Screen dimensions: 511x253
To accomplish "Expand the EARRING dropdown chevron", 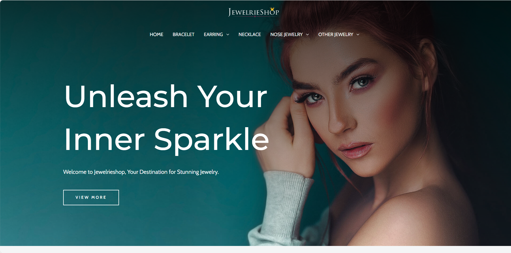I will (228, 35).
